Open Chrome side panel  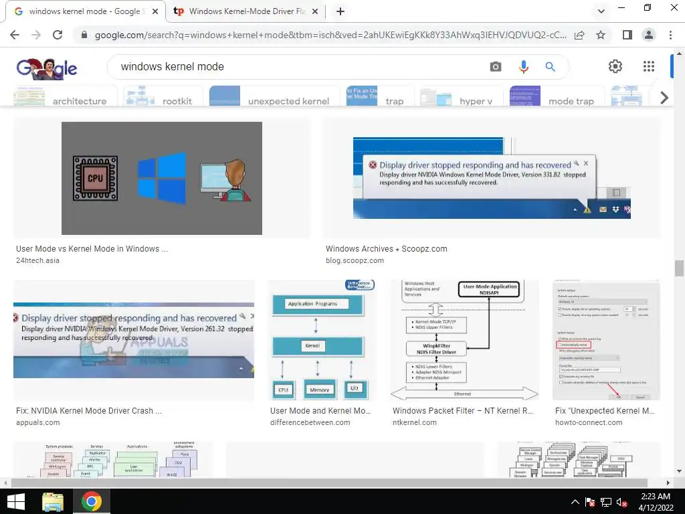[627, 35]
